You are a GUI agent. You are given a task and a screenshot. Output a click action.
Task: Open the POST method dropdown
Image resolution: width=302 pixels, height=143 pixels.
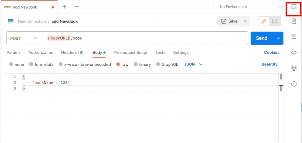pos(24,38)
